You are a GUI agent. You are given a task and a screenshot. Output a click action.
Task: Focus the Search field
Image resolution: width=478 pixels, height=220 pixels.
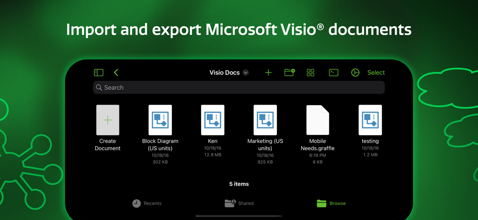click(239, 87)
